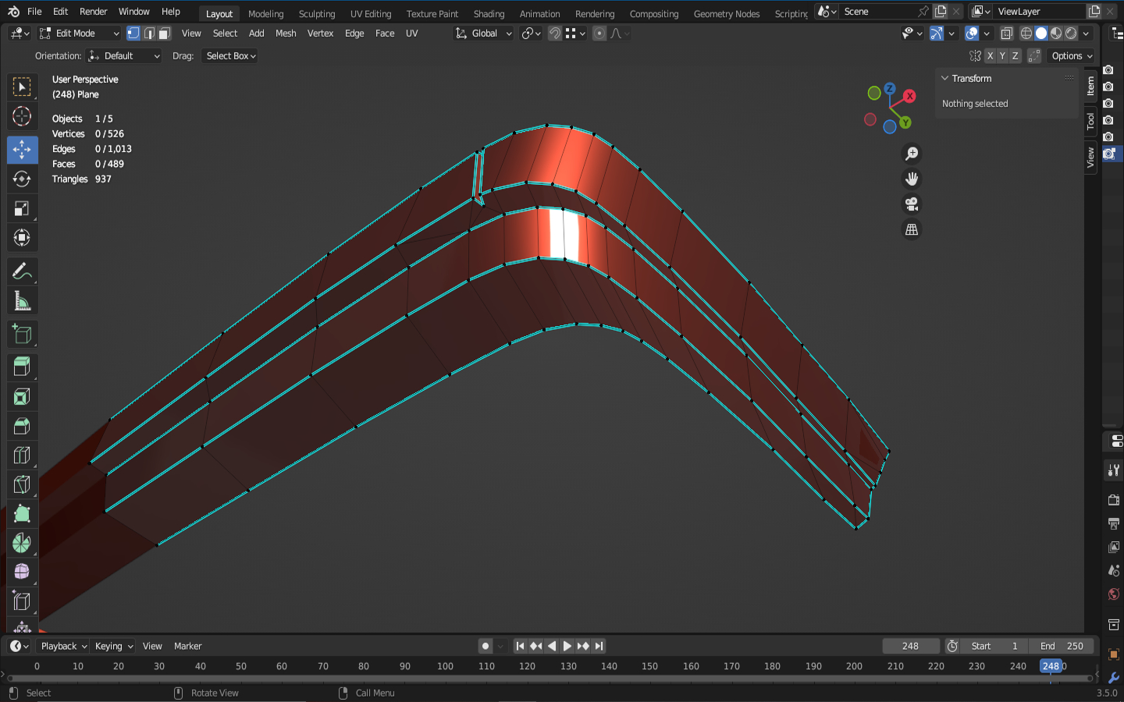The image size is (1124, 702).
Task: Click the current frame field 248
Action: coord(910,646)
